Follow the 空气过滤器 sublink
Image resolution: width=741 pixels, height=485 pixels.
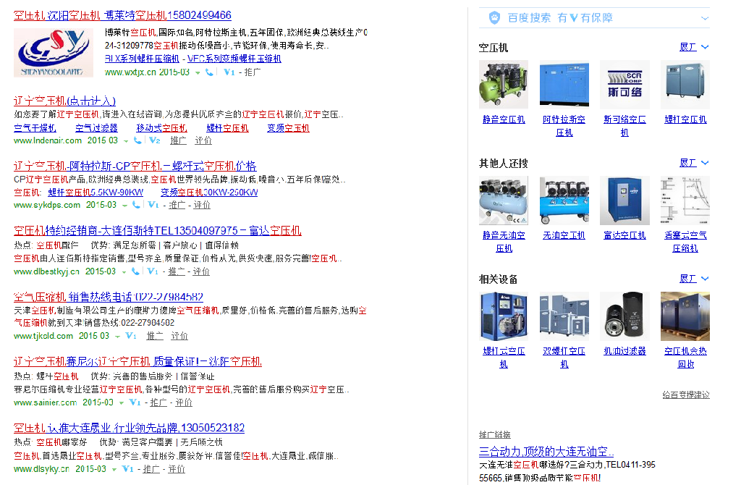coord(96,127)
